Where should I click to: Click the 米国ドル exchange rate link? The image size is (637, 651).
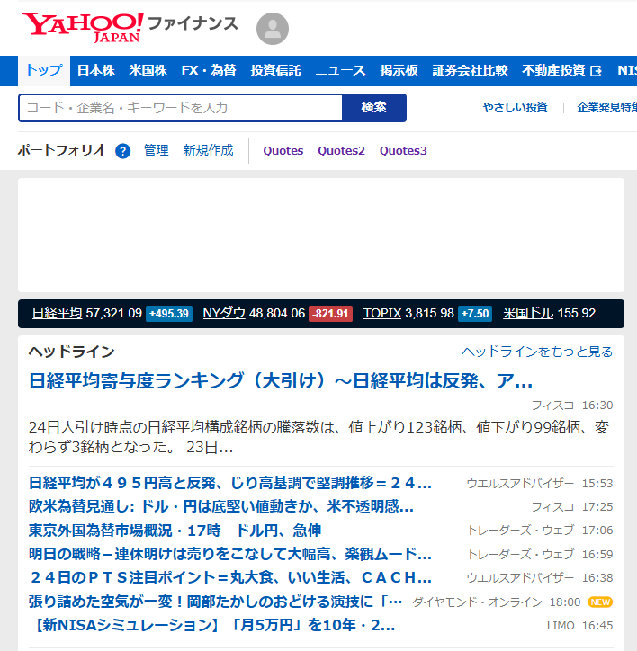point(528,314)
